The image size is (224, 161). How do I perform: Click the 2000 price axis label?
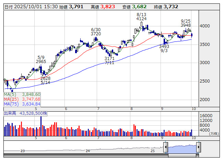point(205,100)
